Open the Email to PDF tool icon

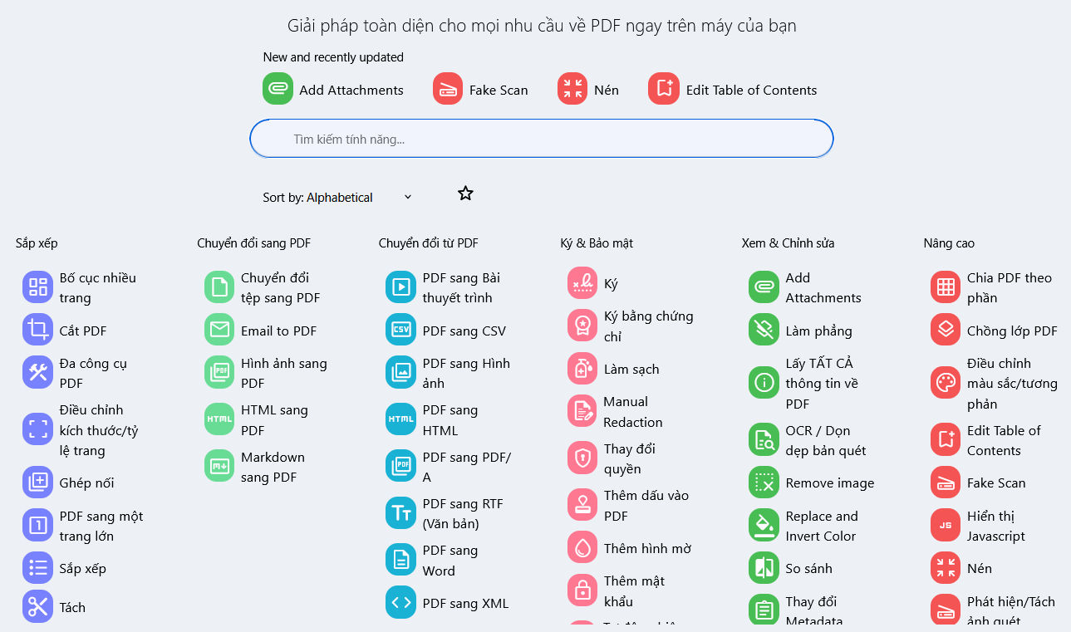(x=219, y=330)
